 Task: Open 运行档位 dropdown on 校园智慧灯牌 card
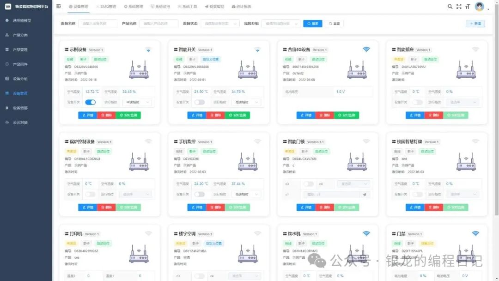(463, 194)
